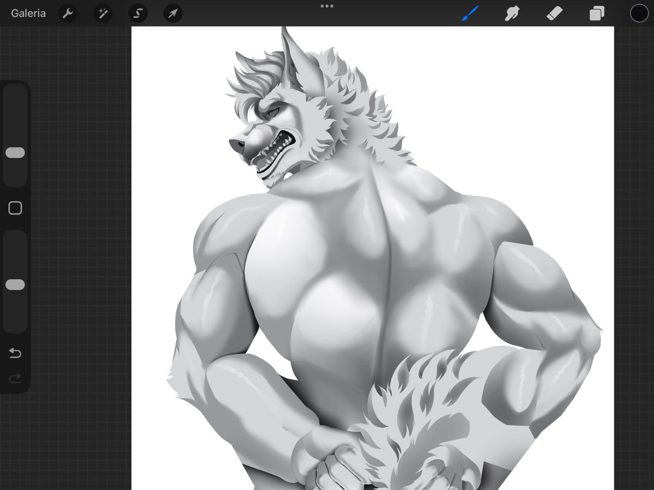Select the Eraser tool

tap(554, 13)
